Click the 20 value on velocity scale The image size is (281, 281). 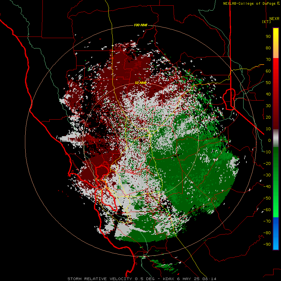[x=268, y=117]
